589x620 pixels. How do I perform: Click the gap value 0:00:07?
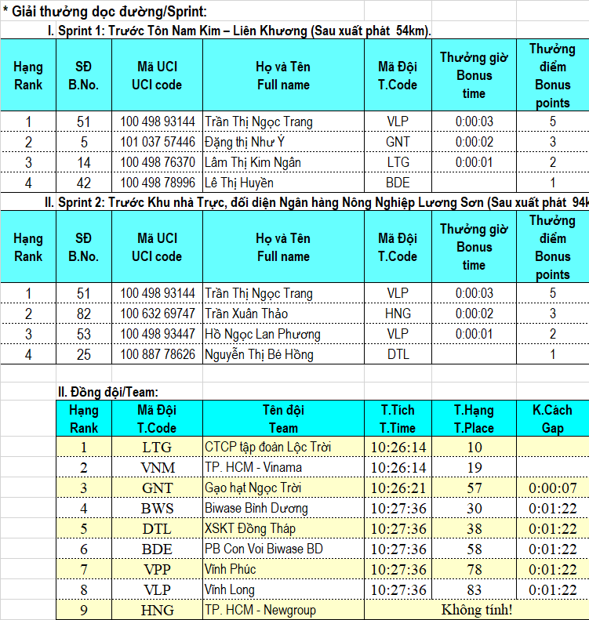(x=552, y=488)
